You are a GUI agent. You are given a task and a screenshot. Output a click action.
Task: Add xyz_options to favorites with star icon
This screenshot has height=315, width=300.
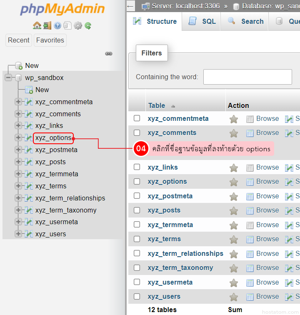pos(234,182)
